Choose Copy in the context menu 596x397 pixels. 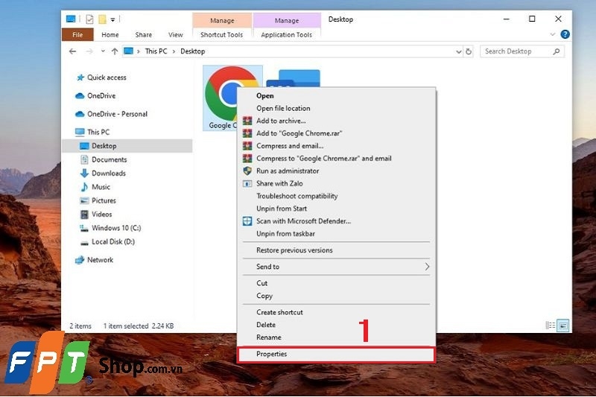(336, 296)
